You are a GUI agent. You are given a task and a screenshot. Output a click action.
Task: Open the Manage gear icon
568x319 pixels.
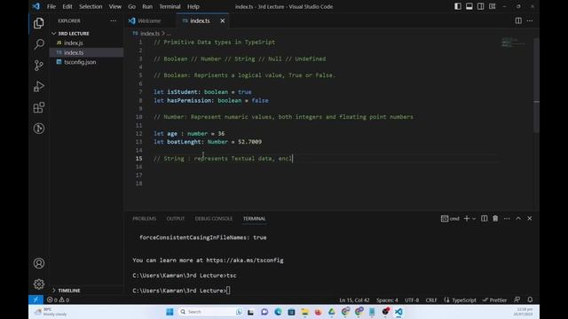pyautogui.click(x=39, y=284)
